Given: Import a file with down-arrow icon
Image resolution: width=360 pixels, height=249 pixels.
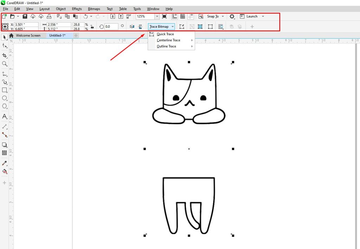Looking at the screenshot, I should click(112, 16).
